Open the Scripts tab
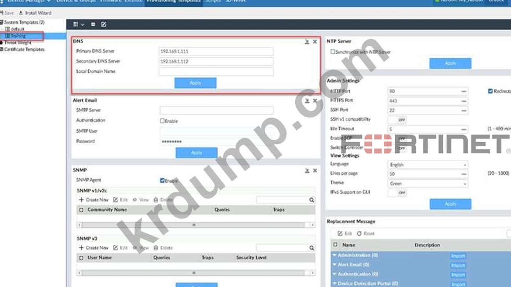511x287 pixels. [213, 1]
